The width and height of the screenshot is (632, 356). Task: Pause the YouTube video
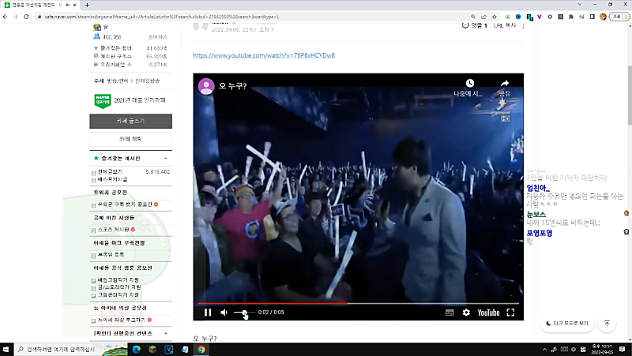[x=208, y=313]
